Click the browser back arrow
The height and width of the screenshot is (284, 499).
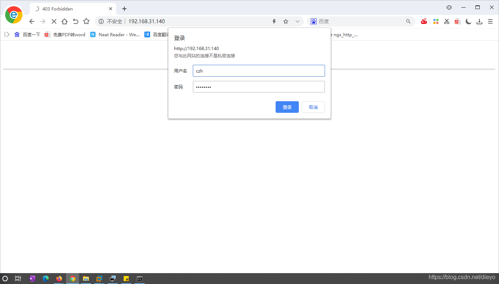tap(32, 21)
